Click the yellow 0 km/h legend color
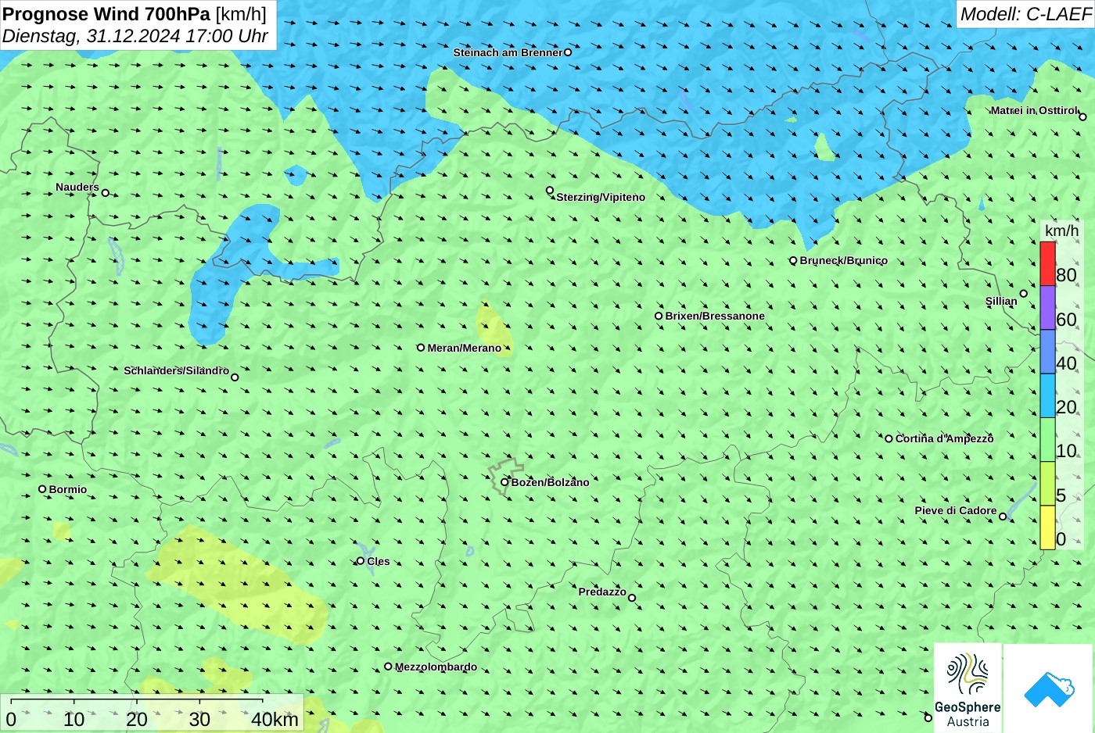The image size is (1095, 733). point(1047,527)
